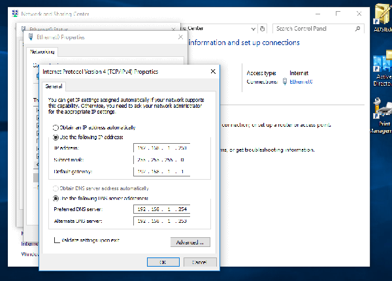Viewport: 392px width, 281px height.
Task: Click the Ethernet0 connection plug icon
Action: pyautogui.click(x=285, y=82)
